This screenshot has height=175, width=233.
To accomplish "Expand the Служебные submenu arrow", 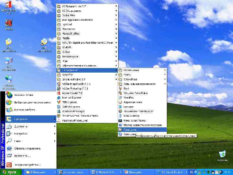I will pyautogui.click(x=165, y=79).
